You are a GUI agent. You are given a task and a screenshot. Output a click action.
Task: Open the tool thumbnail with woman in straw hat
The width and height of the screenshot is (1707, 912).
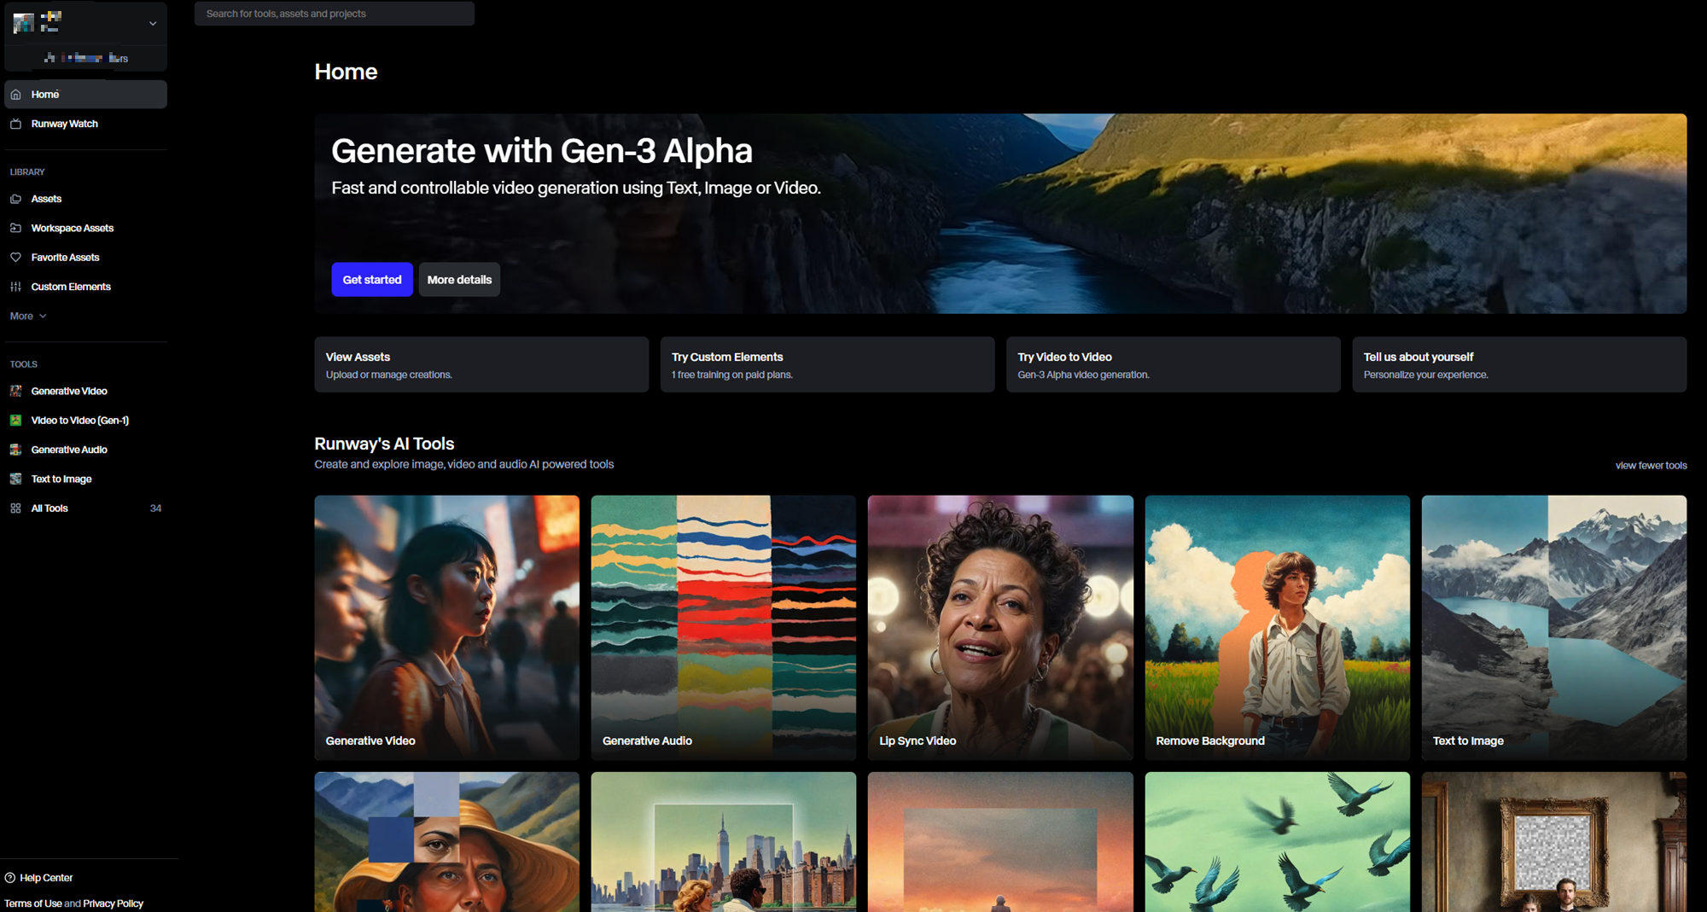446,842
